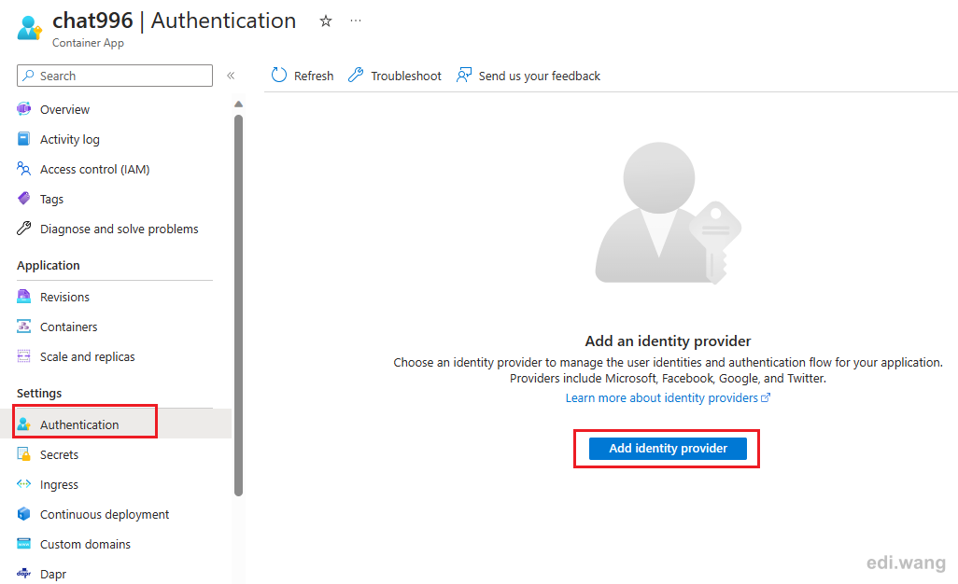
Task: Select Scale and replicas menu item
Action: (88, 356)
